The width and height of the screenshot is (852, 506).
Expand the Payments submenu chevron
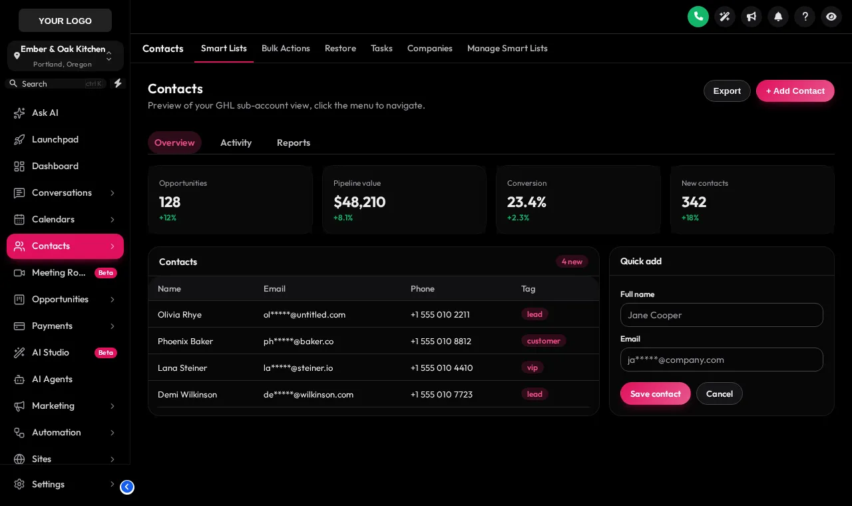click(112, 326)
